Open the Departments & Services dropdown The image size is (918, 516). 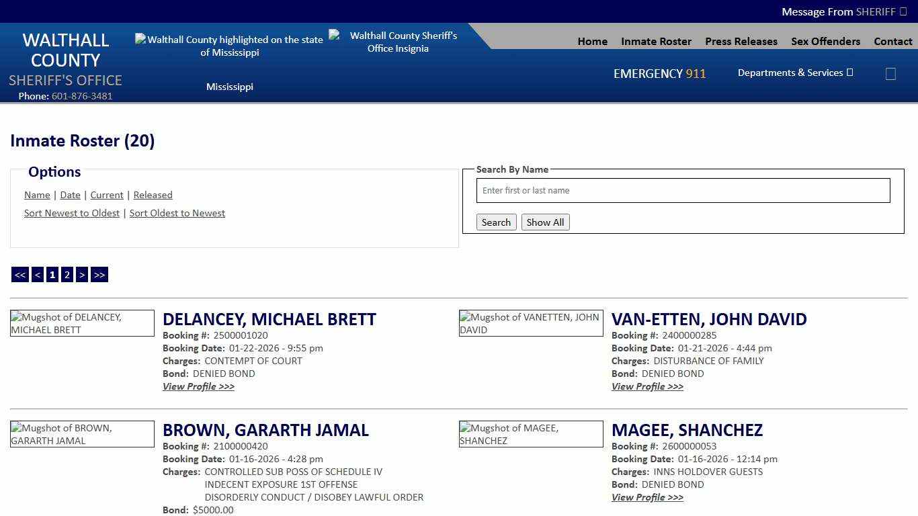coord(795,73)
